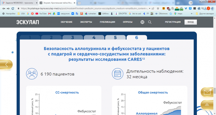Select the Эскулап Кристальная тайна browser tab
216x115 pixels.
click(58, 3)
